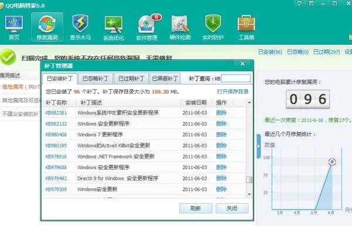Open patch link KB979916
Image resolution: width=352 pixels, height=226 pixels.
tap(56, 156)
